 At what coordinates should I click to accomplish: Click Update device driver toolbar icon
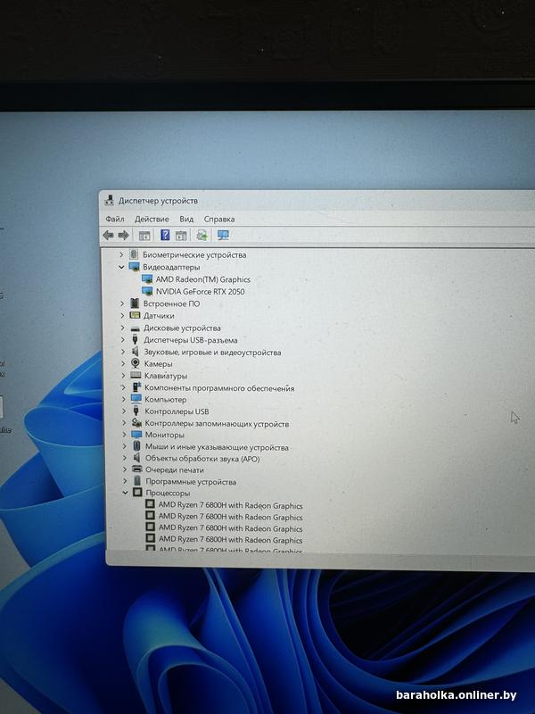pos(202,235)
